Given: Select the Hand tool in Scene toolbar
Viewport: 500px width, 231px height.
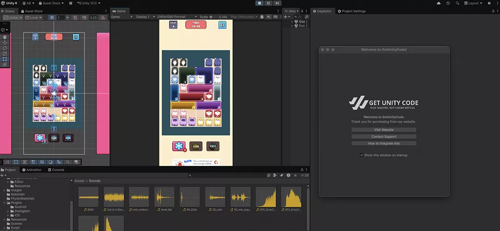Looking at the screenshot, I should [x=5, y=36].
